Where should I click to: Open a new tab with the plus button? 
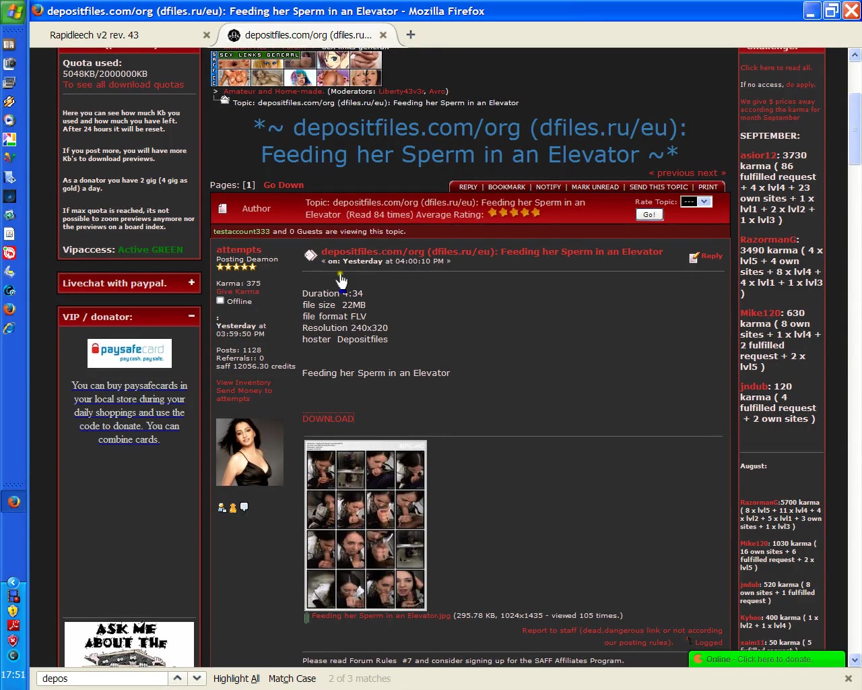click(411, 34)
